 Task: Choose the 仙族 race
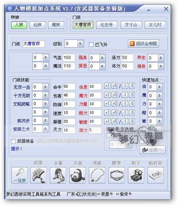[x=38, y=25]
